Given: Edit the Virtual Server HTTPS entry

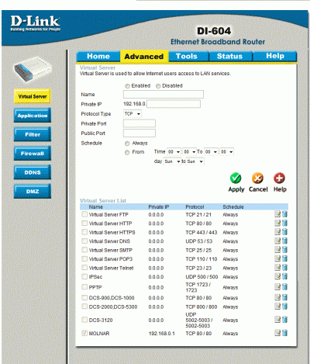Looking at the screenshot, I should point(277,232).
